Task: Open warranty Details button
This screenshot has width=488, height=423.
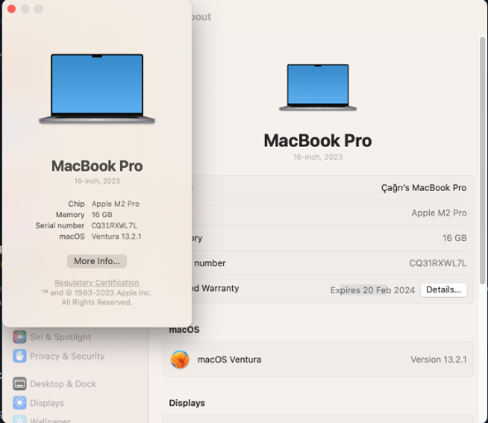Action: click(x=444, y=290)
